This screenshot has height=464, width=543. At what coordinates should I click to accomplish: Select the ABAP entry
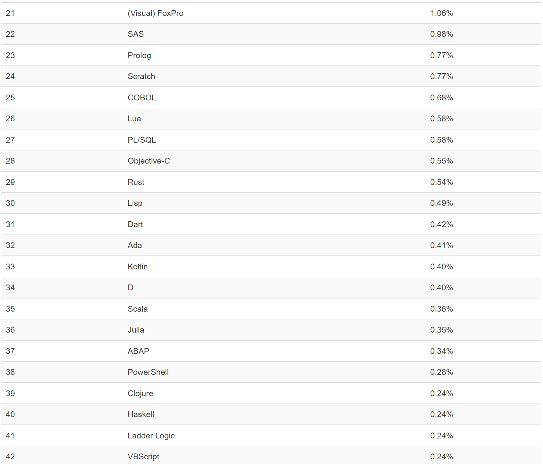[138, 351]
